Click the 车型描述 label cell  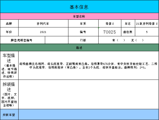point(9,65)
